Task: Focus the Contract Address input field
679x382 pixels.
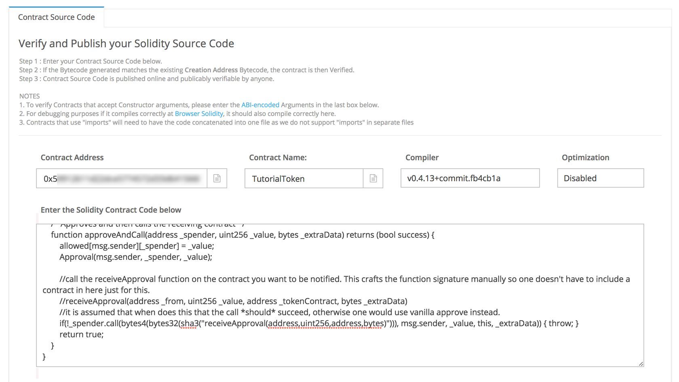Action: coord(121,178)
